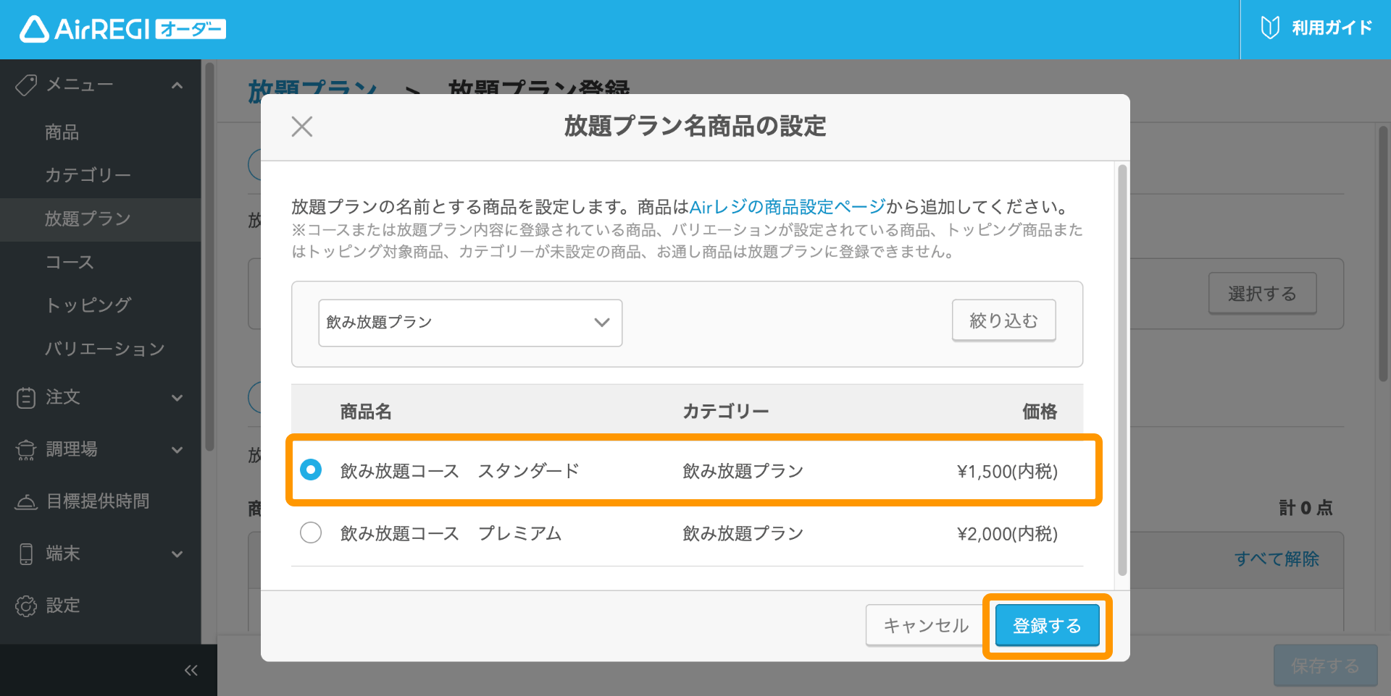Image resolution: width=1391 pixels, height=696 pixels.
Task: Open the 飲み放題プラン category dropdown
Action: click(470, 323)
